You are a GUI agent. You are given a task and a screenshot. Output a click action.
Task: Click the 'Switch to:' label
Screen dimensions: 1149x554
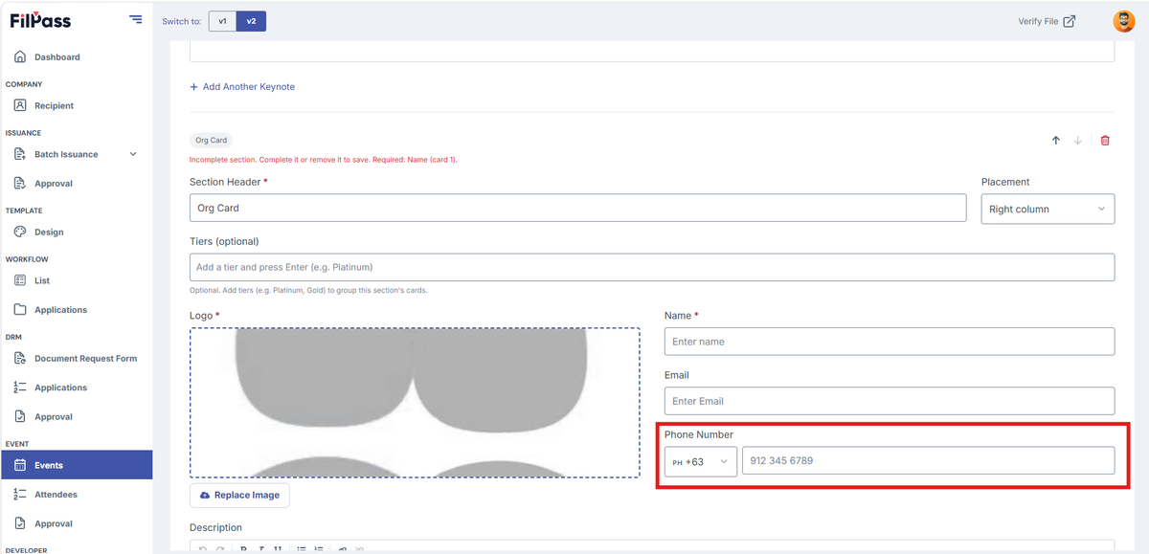tap(182, 21)
